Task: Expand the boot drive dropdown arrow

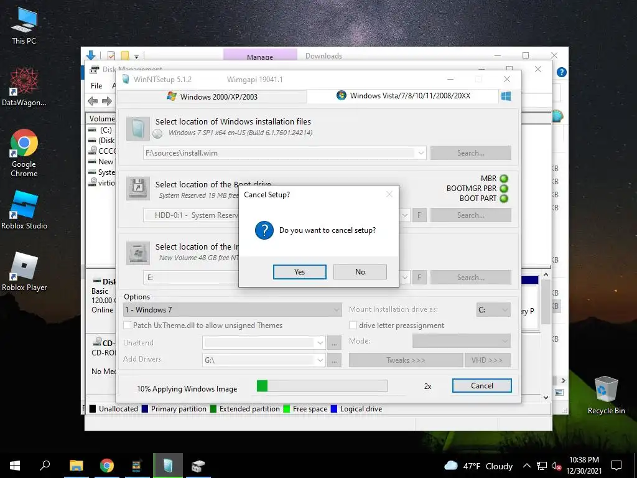Action: point(404,215)
